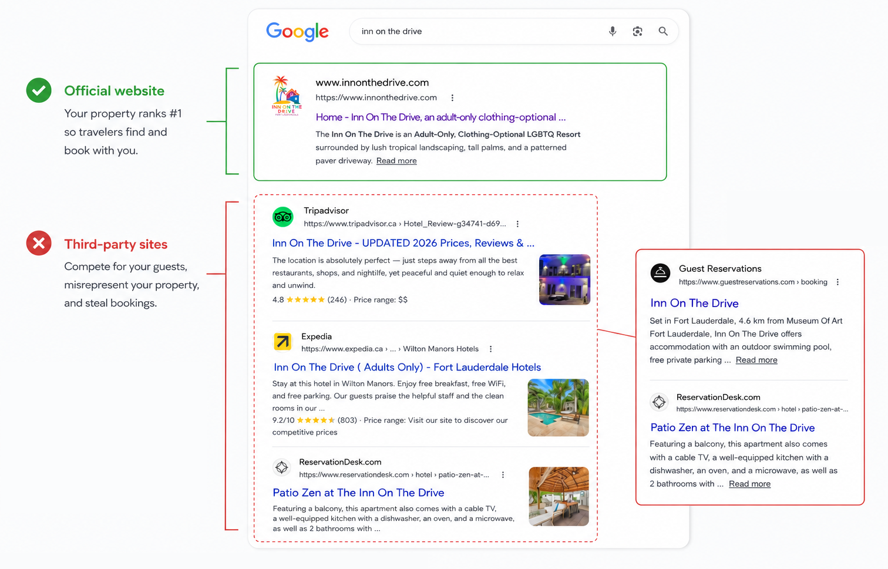The image size is (888, 569).
Task: Open the Expedia pool photo thumbnail
Action: pyautogui.click(x=558, y=408)
